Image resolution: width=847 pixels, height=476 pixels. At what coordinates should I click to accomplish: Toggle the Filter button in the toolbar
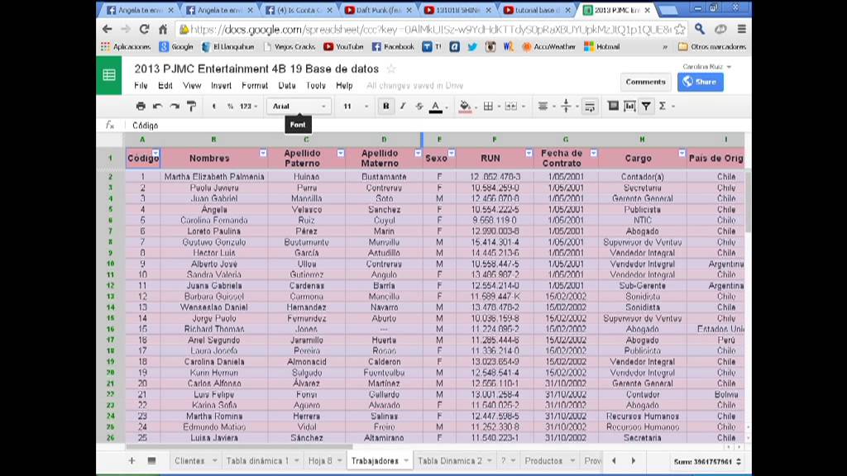point(646,107)
